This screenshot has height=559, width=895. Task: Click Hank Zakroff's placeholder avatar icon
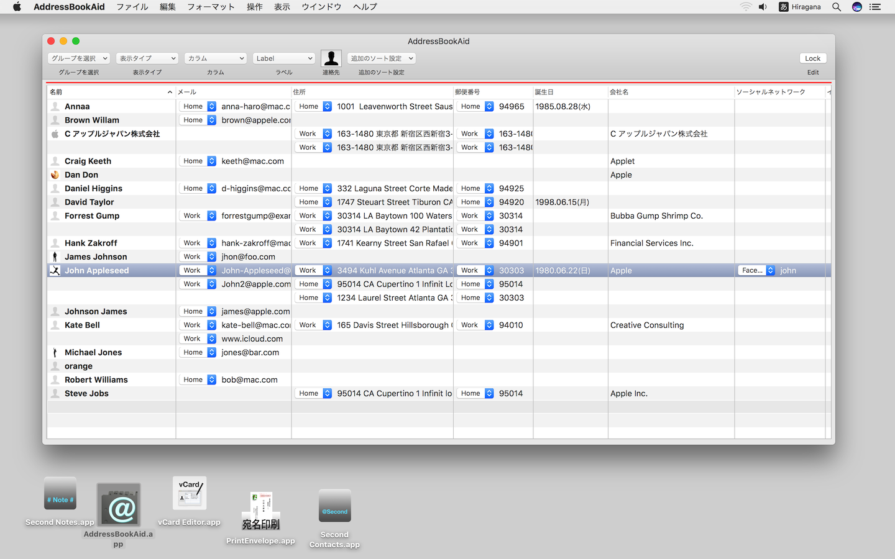[x=55, y=243]
